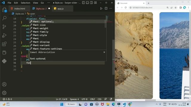The height and width of the screenshot is (107, 191).
Task: Open Run and Debug view
Action: [x=4, y=35]
